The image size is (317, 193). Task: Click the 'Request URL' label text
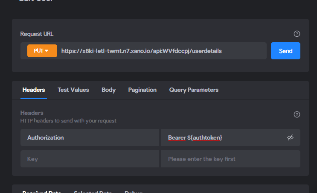point(37,34)
